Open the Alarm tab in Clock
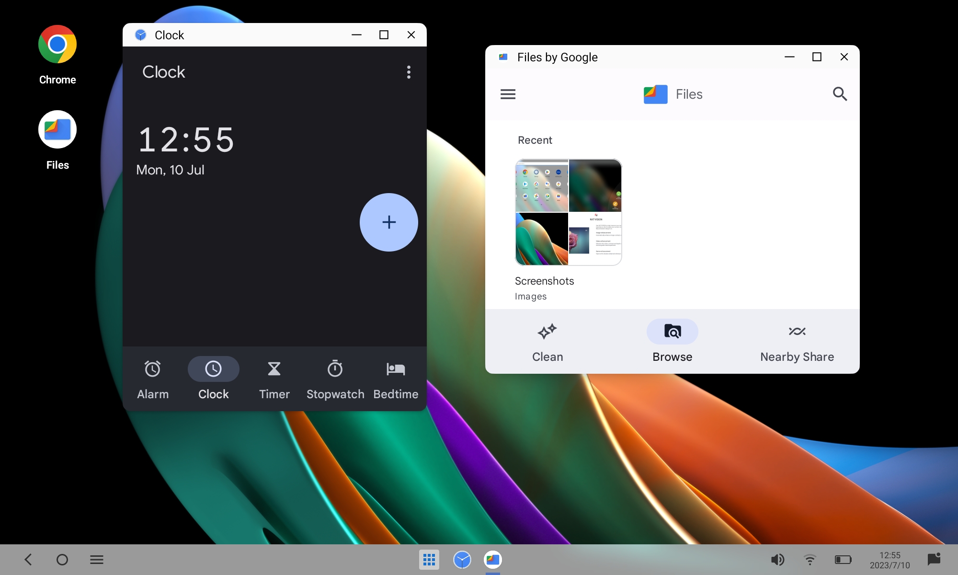This screenshot has width=958, height=575. (x=153, y=379)
